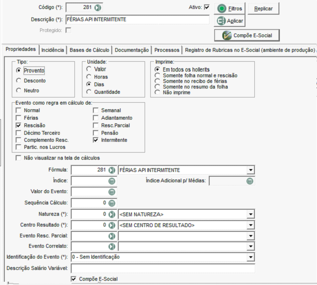Click the calculator icon in Valor do Evento
This screenshot has height=285, width=317.
(112, 192)
